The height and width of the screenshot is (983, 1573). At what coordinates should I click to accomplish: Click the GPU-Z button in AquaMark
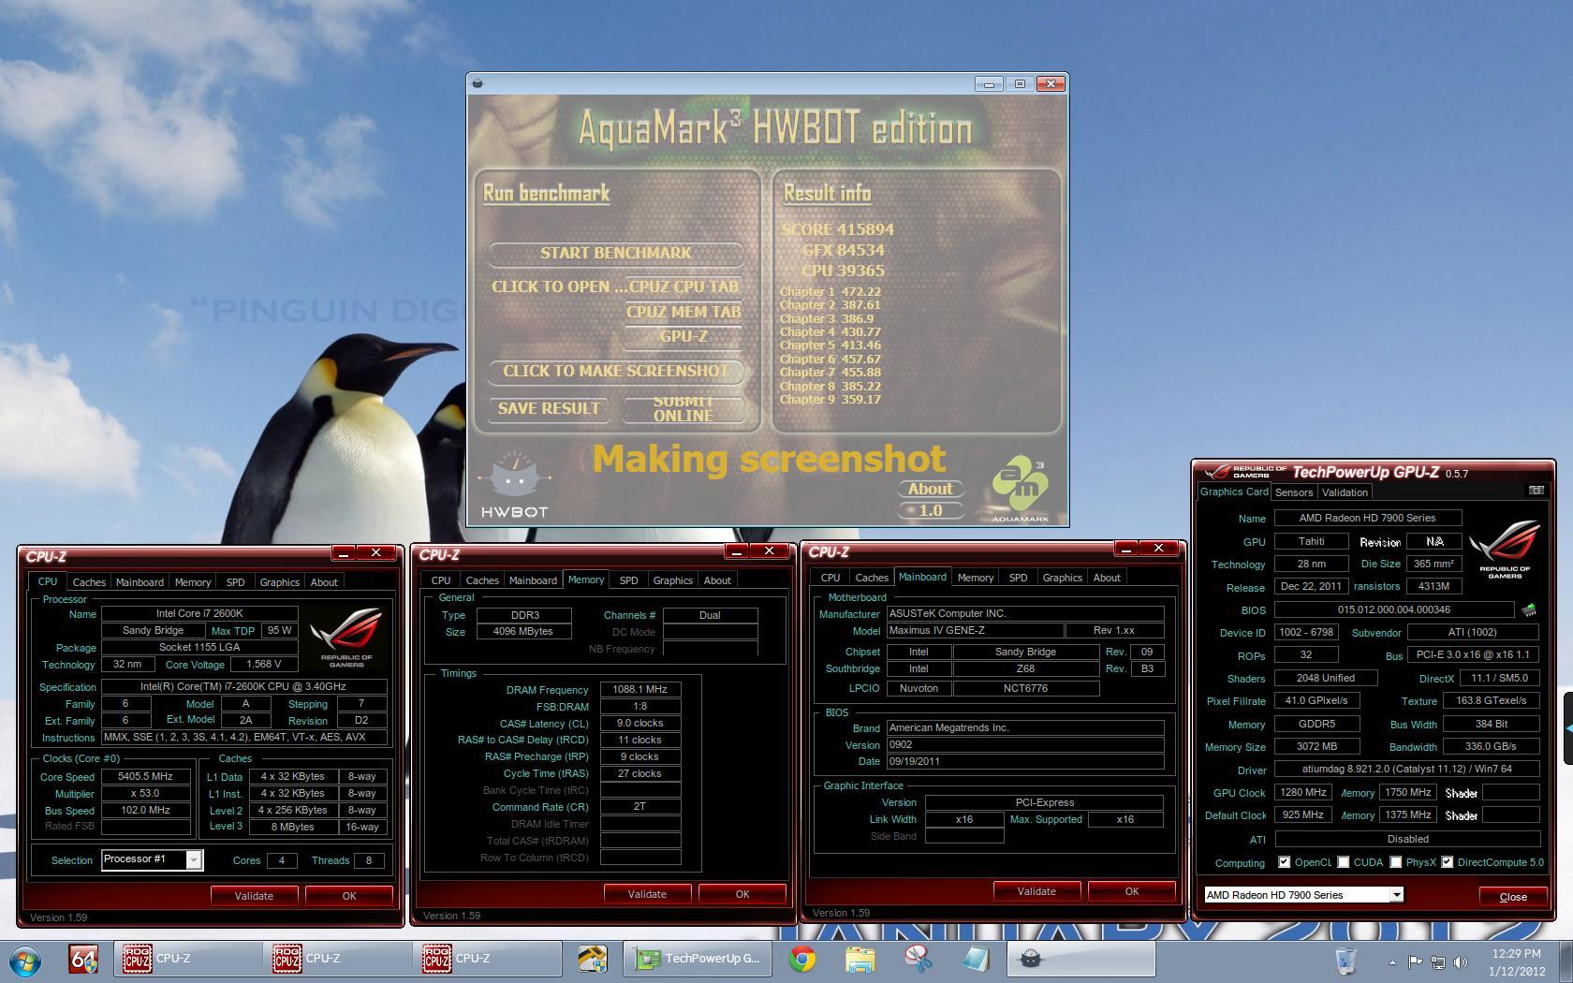tap(684, 336)
